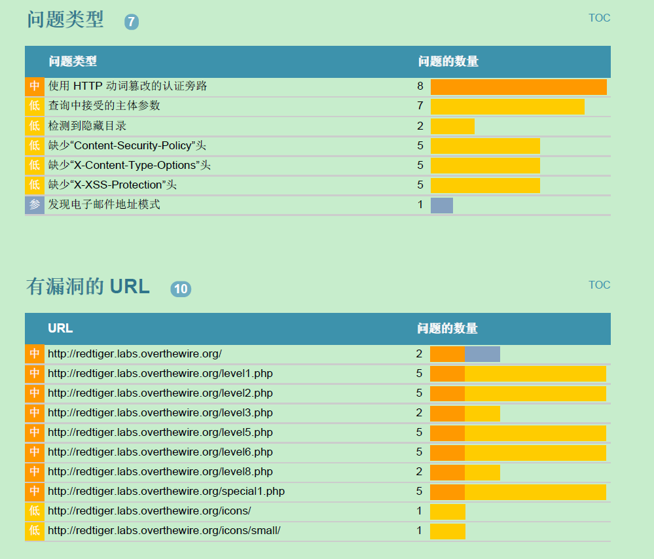Click medium severity icon for level8.php row
The image size is (654, 559).
35,472
